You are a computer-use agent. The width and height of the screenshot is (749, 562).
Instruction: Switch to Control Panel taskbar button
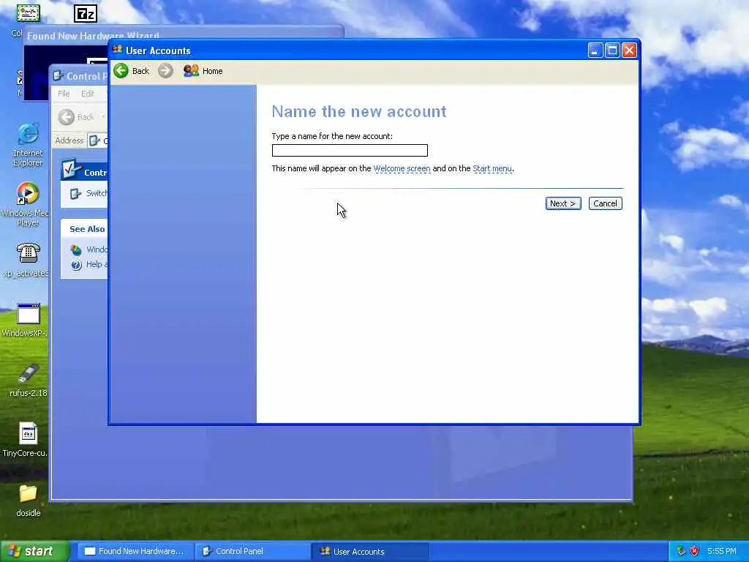point(252,552)
